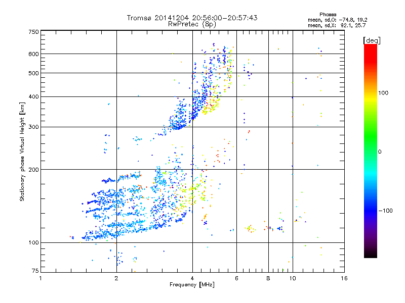The height and width of the screenshot is (303, 405).
Task: Click the 'RwPretec (8p)' subtitle
Action: (192, 24)
